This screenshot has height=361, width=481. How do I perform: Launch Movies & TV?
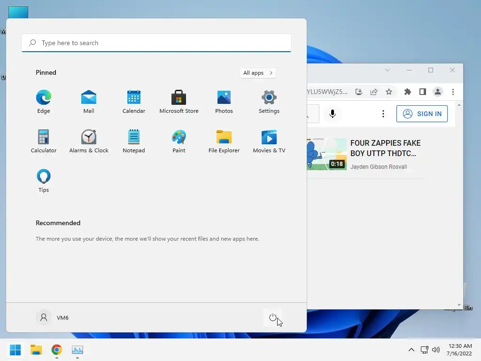click(269, 141)
